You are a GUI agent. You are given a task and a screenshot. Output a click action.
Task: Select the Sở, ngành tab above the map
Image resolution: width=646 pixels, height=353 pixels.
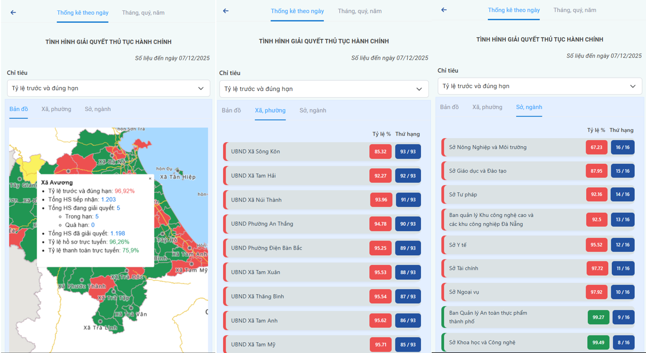[98, 109]
